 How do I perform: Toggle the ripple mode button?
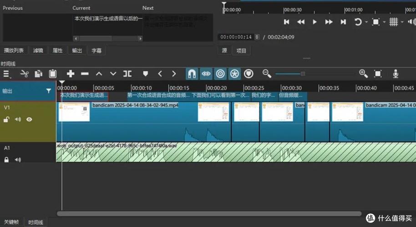tap(220, 74)
